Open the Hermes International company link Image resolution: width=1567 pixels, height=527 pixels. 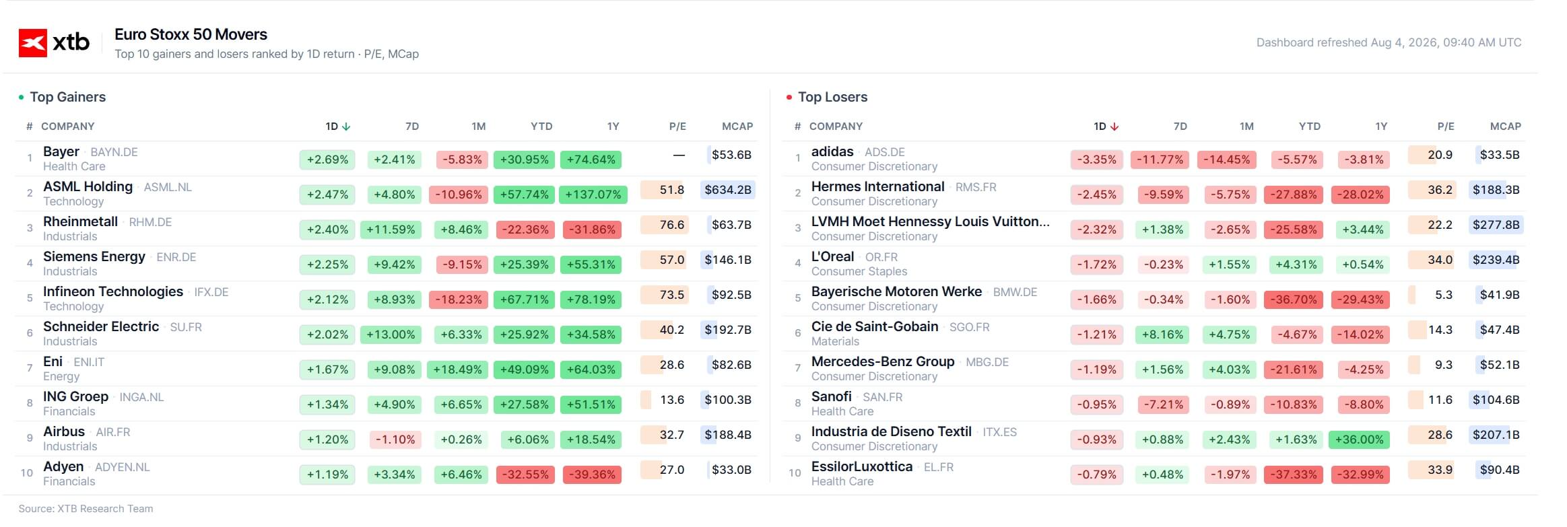click(x=877, y=186)
